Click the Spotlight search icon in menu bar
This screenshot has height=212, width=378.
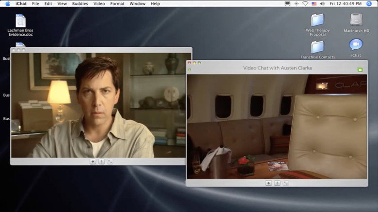tap(369, 3)
